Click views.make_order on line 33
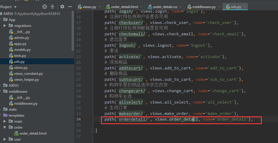This screenshot has width=278, height=143. point(169,113)
